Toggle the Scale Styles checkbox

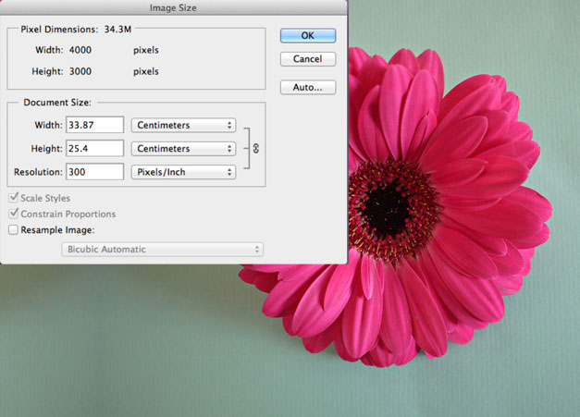14,198
